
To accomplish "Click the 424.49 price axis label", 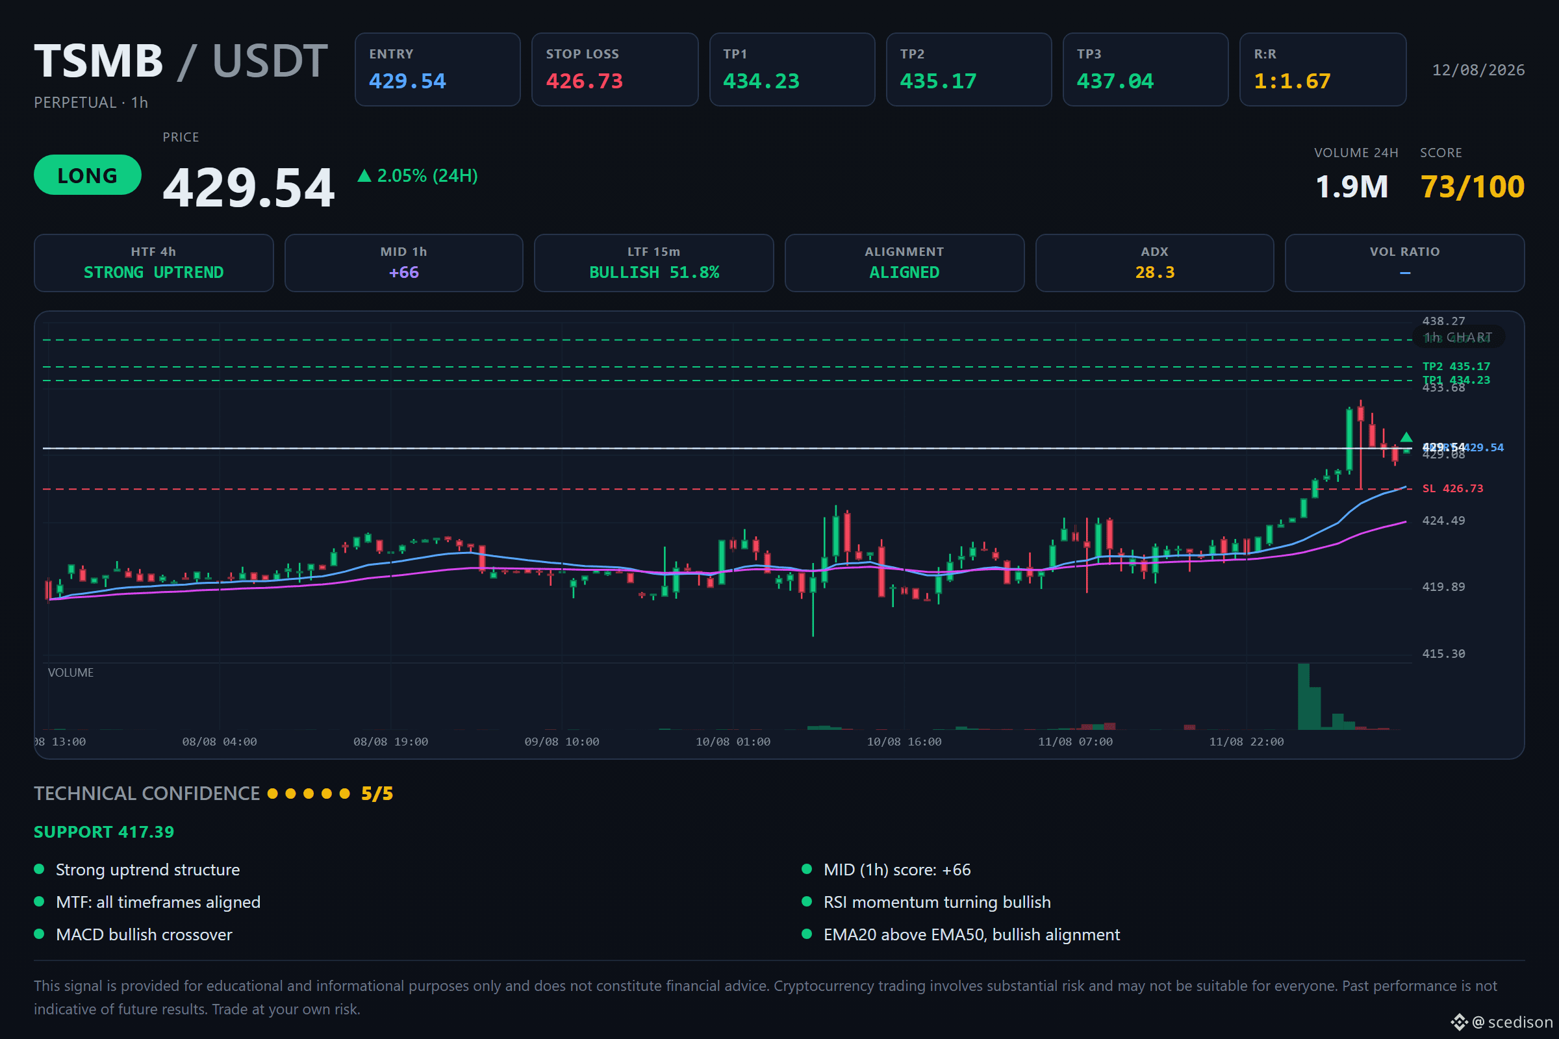I will coord(1443,521).
